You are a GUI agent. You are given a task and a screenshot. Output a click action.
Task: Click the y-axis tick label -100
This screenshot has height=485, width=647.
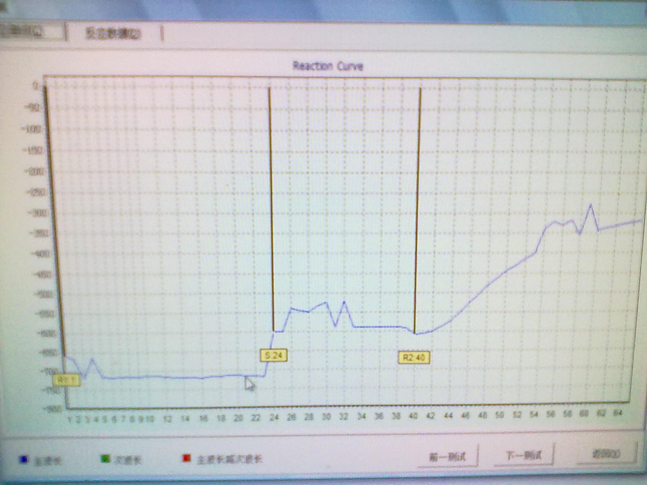point(32,129)
